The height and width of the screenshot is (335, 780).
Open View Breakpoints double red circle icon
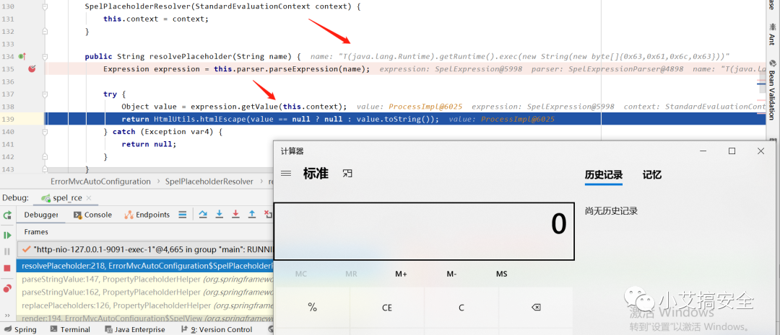tap(7, 288)
